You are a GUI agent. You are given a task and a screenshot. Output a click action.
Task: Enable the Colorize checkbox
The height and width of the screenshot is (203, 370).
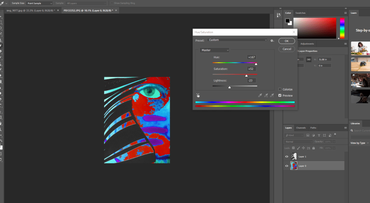click(x=280, y=89)
